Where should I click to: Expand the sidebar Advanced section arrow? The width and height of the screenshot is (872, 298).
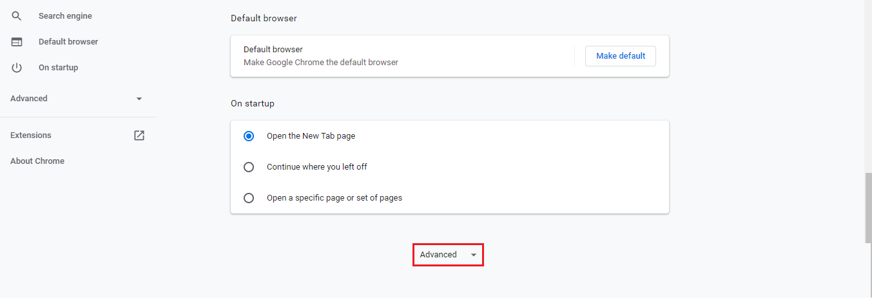[139, 99]
